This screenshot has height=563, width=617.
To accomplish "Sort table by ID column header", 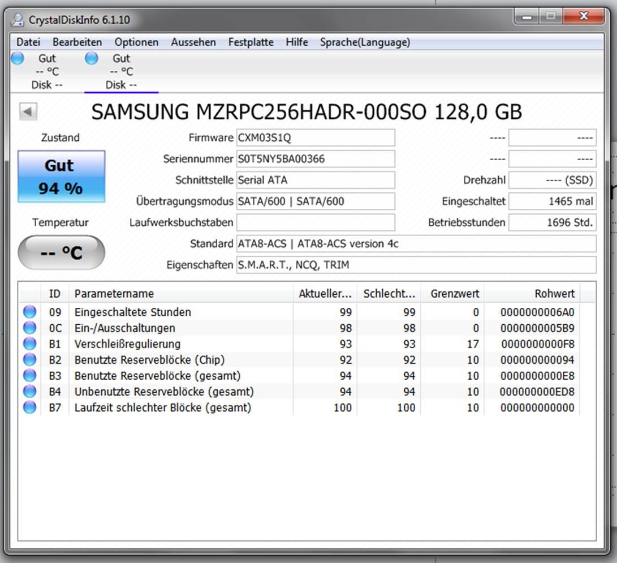I will 55,294.
